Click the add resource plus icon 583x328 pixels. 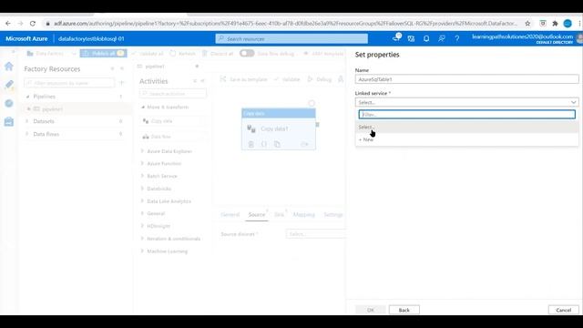click(121, 83)
